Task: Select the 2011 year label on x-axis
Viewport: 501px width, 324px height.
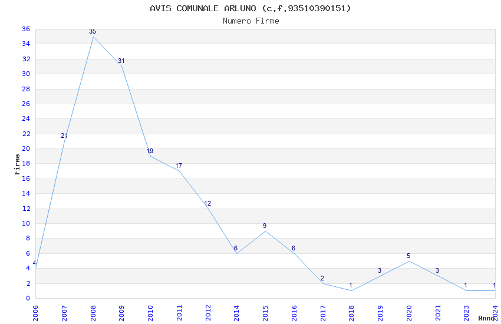Action: tap(179, 313)
